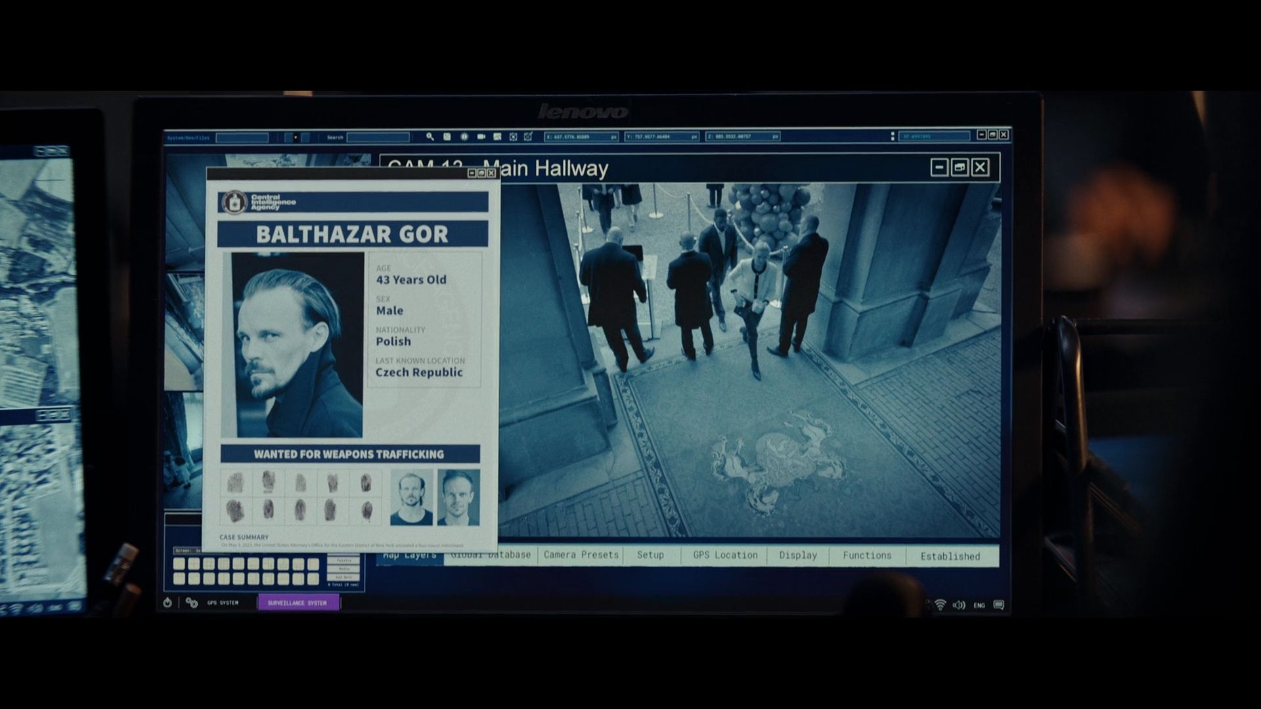Click the Wi-Fi icon in system tray
Image resolution: width=1261 pixels, height=709 pixels.
click(x=940, y=605)
